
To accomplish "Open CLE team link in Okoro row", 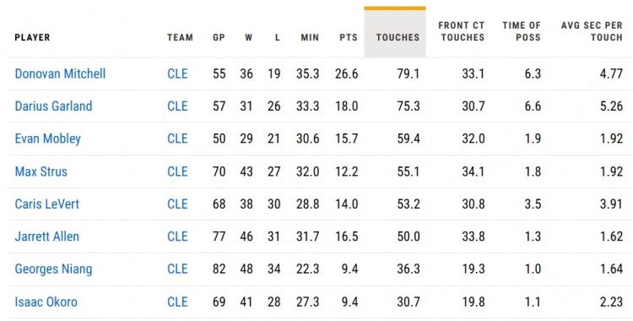I will coord(177,302).
